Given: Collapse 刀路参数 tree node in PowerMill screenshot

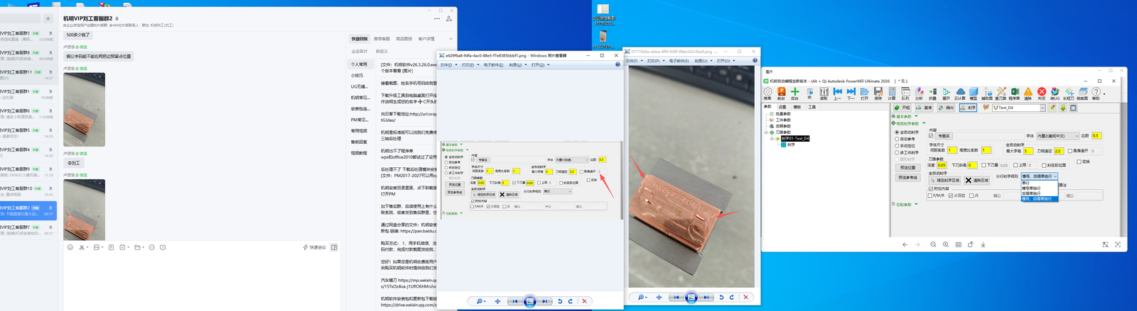Looking at the screenshot, I should pos(766,132).
